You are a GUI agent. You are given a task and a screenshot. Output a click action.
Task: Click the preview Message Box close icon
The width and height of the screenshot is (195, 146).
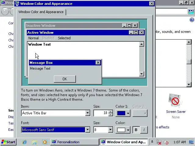[x=98, y=63]
